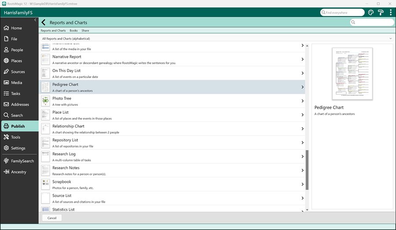396x230 pixels.
Task: Expand the Repository List row chevron
Action: click(302, 143)
